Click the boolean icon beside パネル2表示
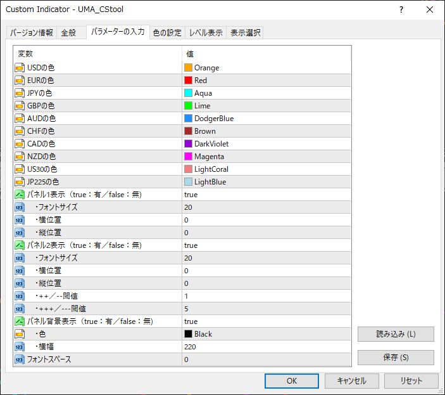The width and height of the screenshot is (445, 395). pyautogui.click(x=20, y=245)
